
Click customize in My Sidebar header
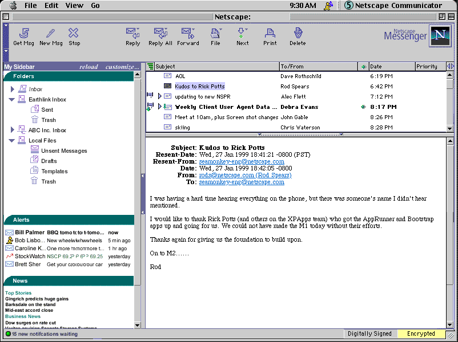(122, 67)
